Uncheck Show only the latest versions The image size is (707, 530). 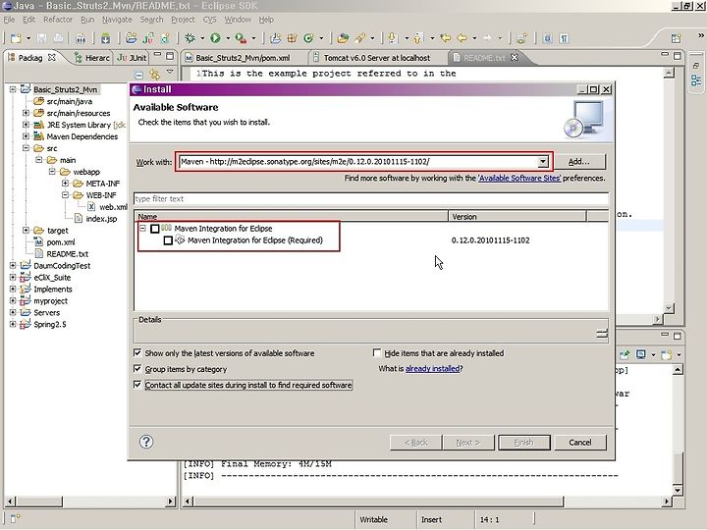coord(138,353)
